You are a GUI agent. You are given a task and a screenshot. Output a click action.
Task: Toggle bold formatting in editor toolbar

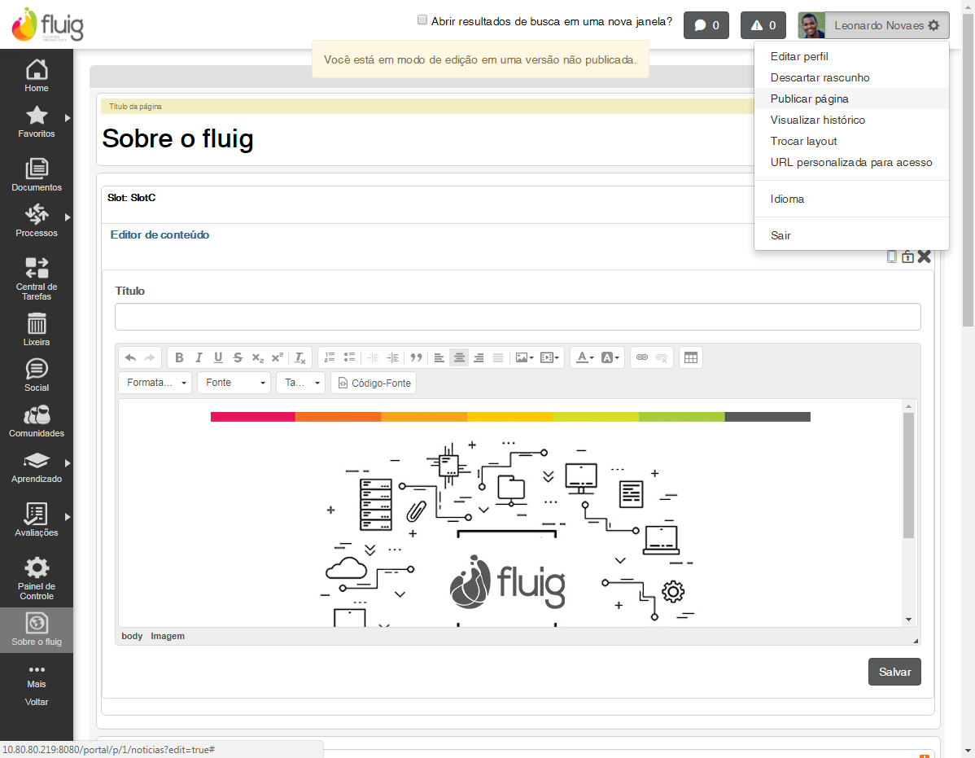[179, 357]
